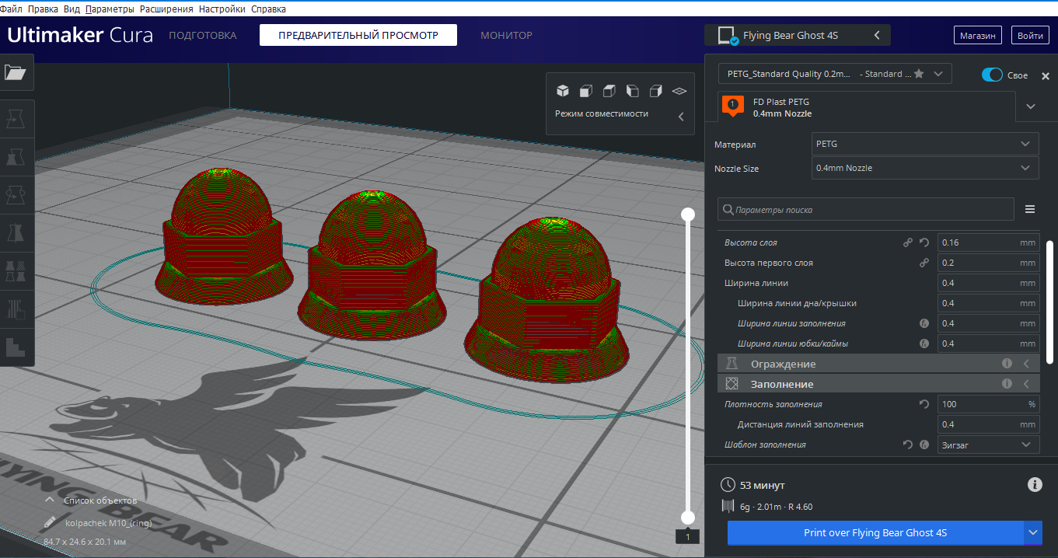Image resolution: width=1058 pixels, height=558 pixels.
Task: Click the layer slider top handle
Action: [687, 214]
